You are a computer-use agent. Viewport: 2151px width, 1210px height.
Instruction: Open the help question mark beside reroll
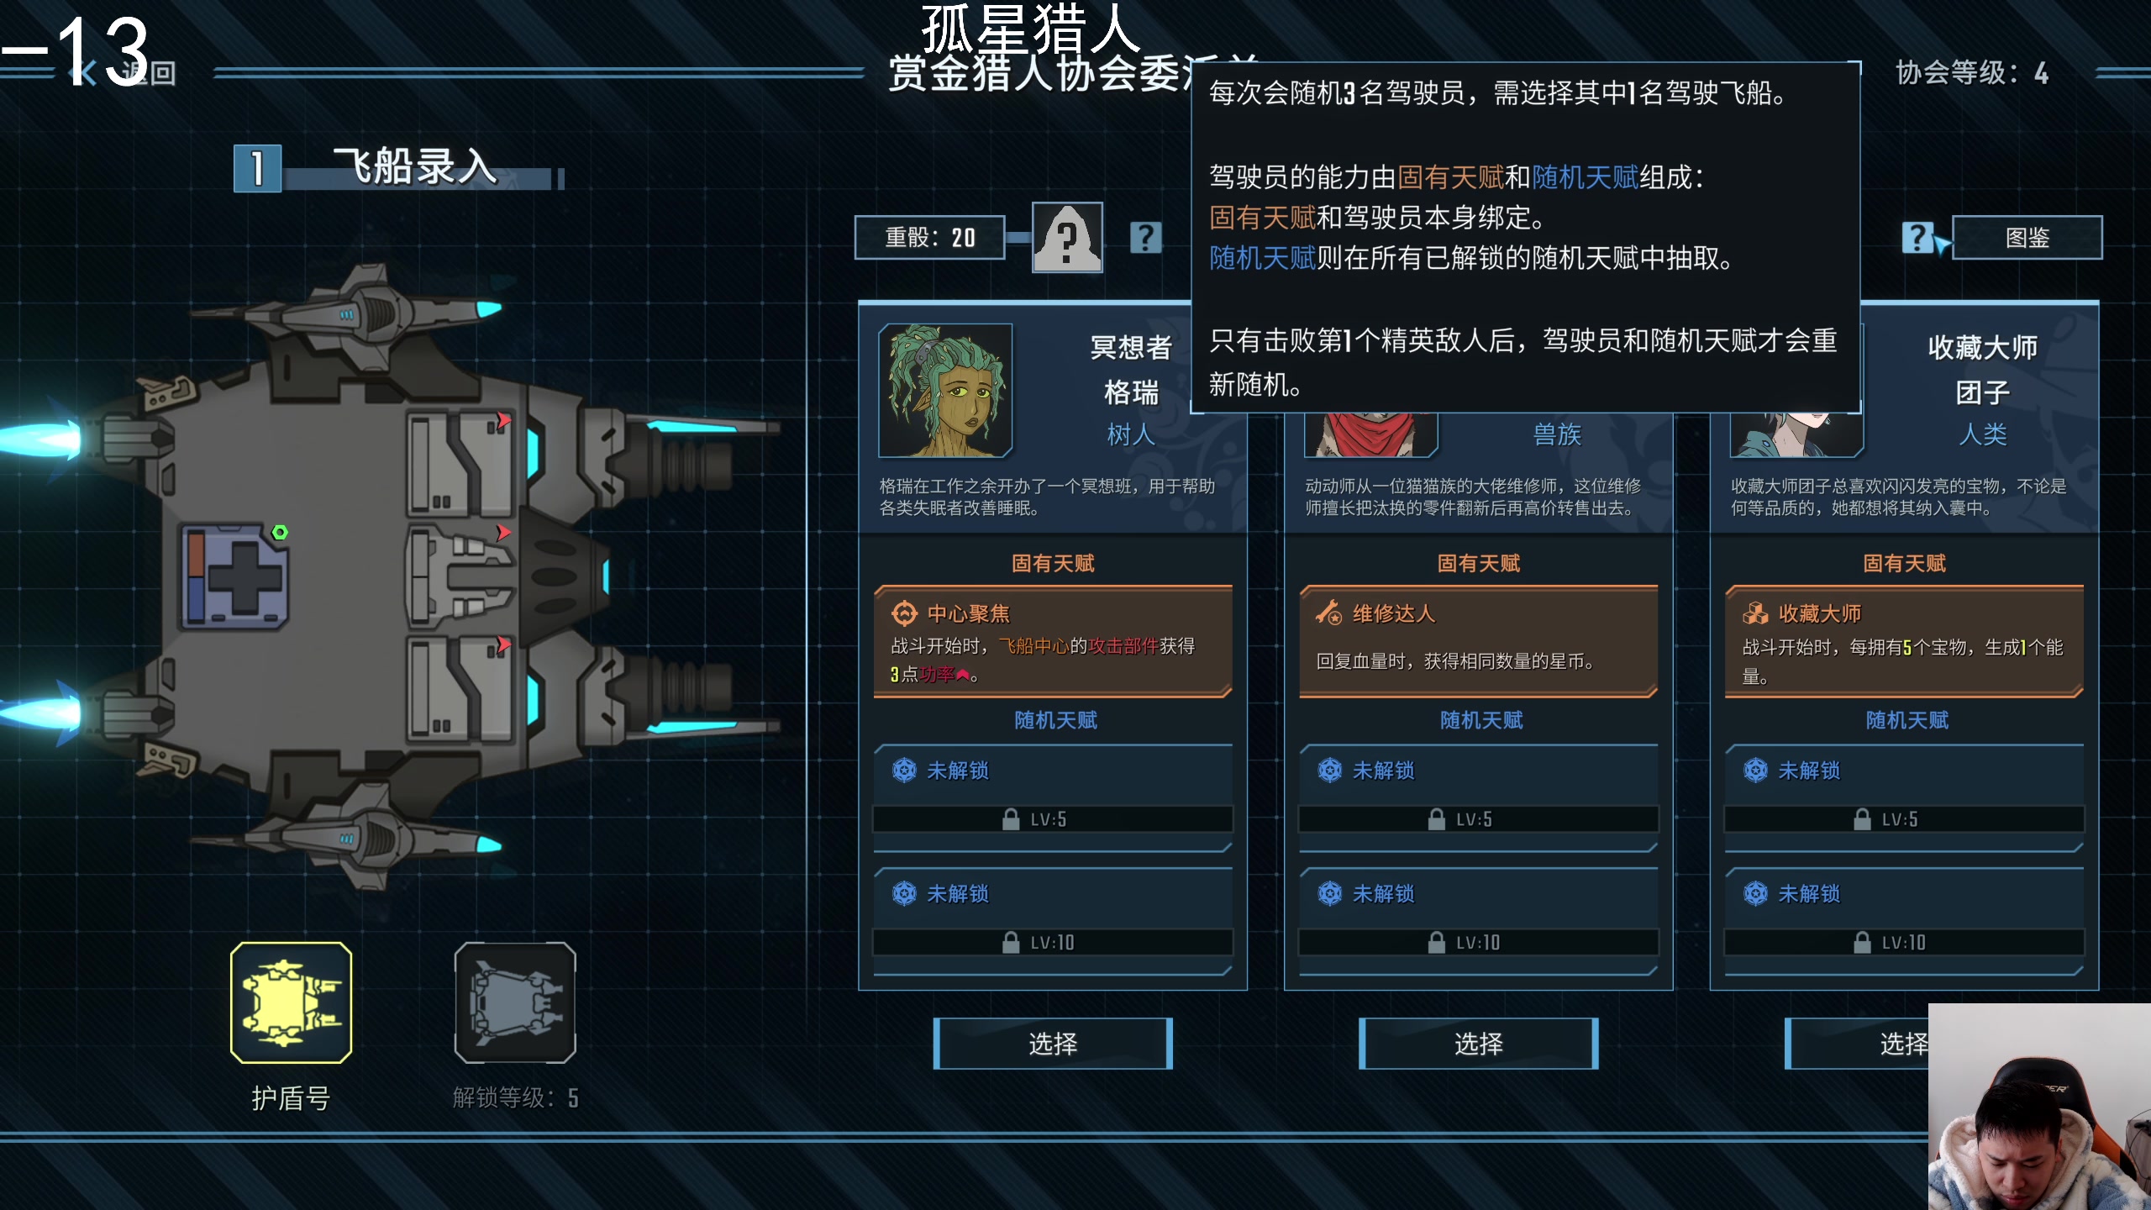click(1145, 238)
